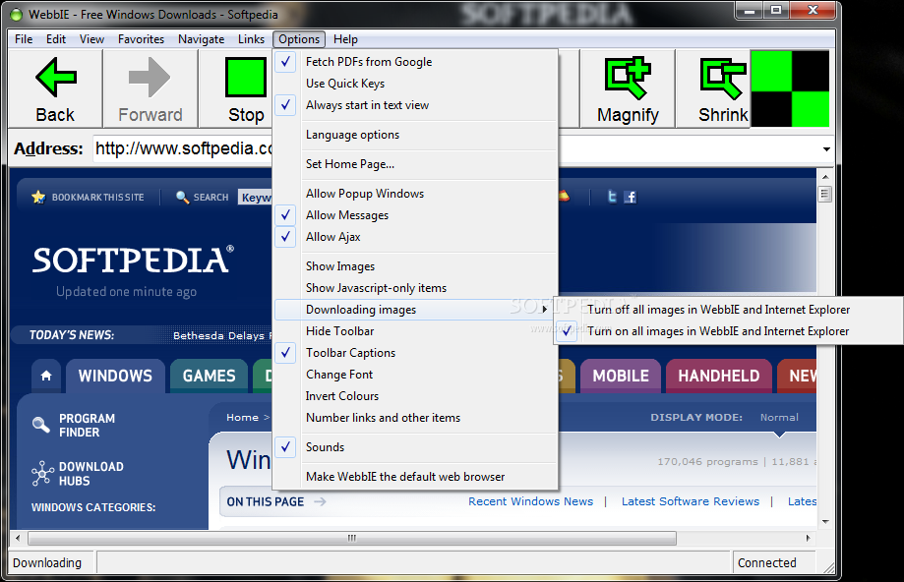Click the Facebook icon on the page header
904x582 pixels.
point(631,197)
